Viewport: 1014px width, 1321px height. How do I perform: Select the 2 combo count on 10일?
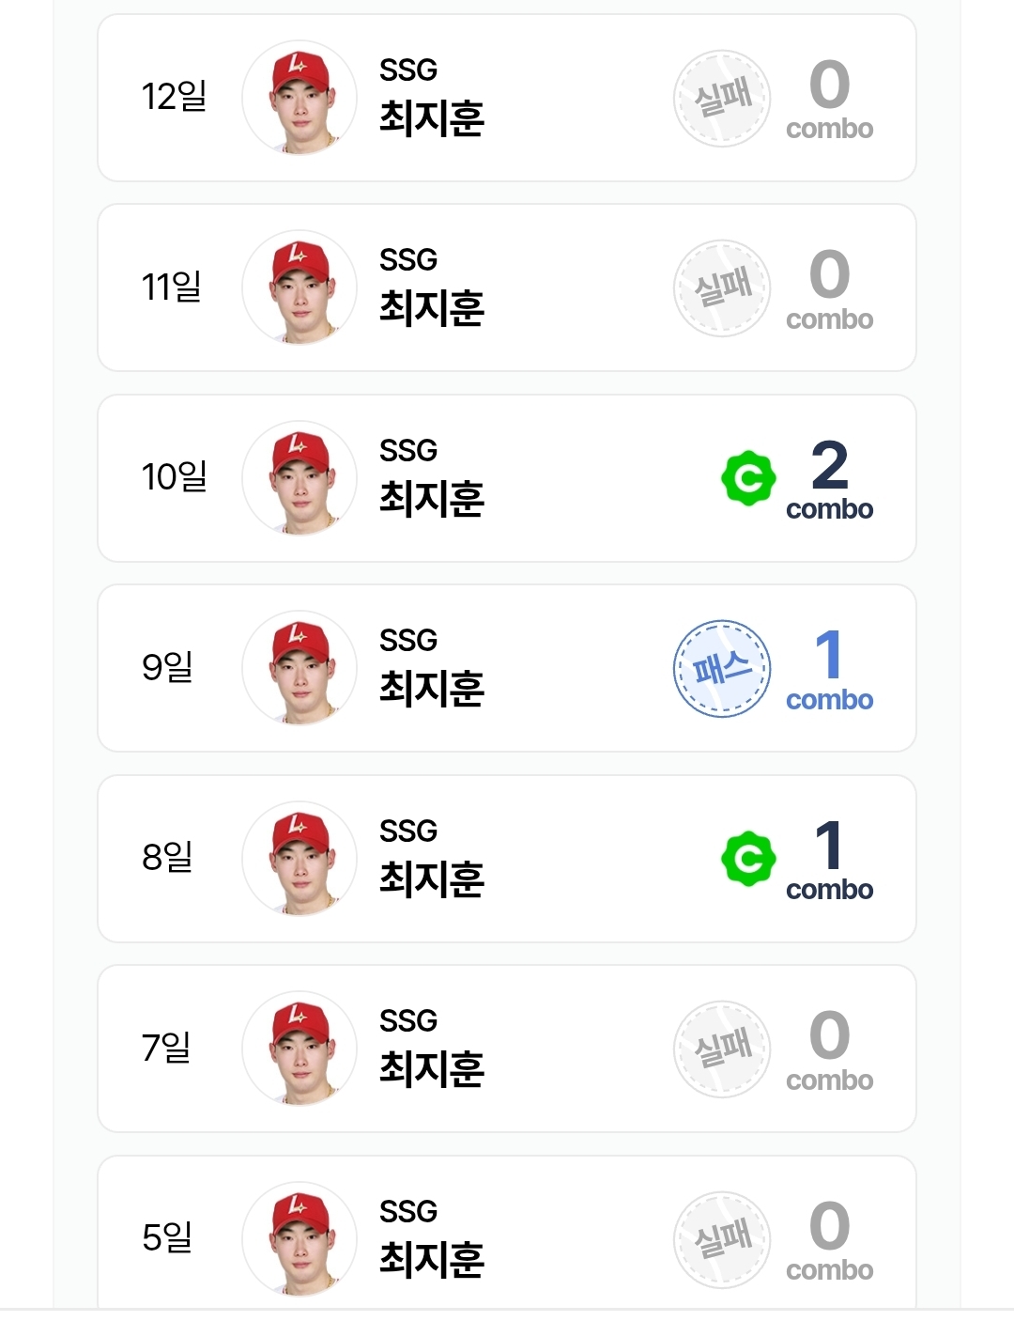tap(830, 479)
